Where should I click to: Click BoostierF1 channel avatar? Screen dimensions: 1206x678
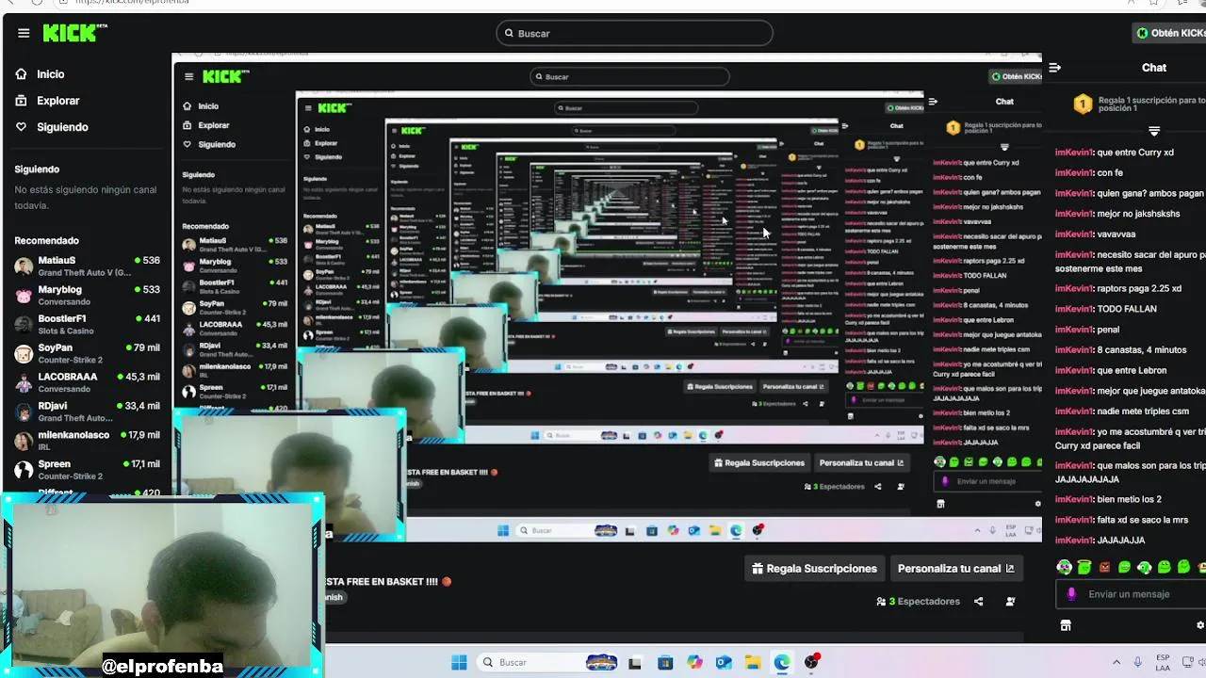click(x=24, y=324)
